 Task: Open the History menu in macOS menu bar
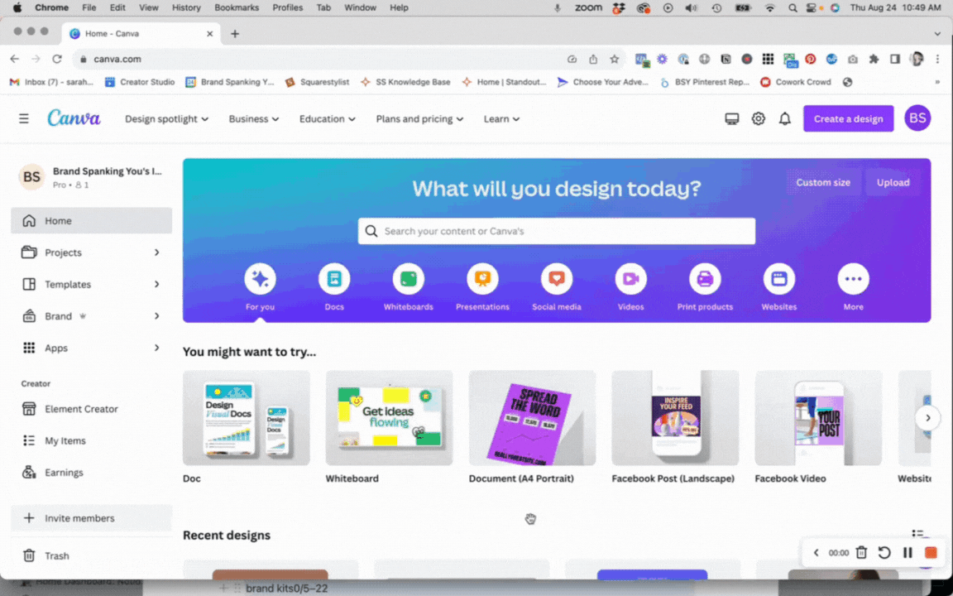[x=186, y=8]
